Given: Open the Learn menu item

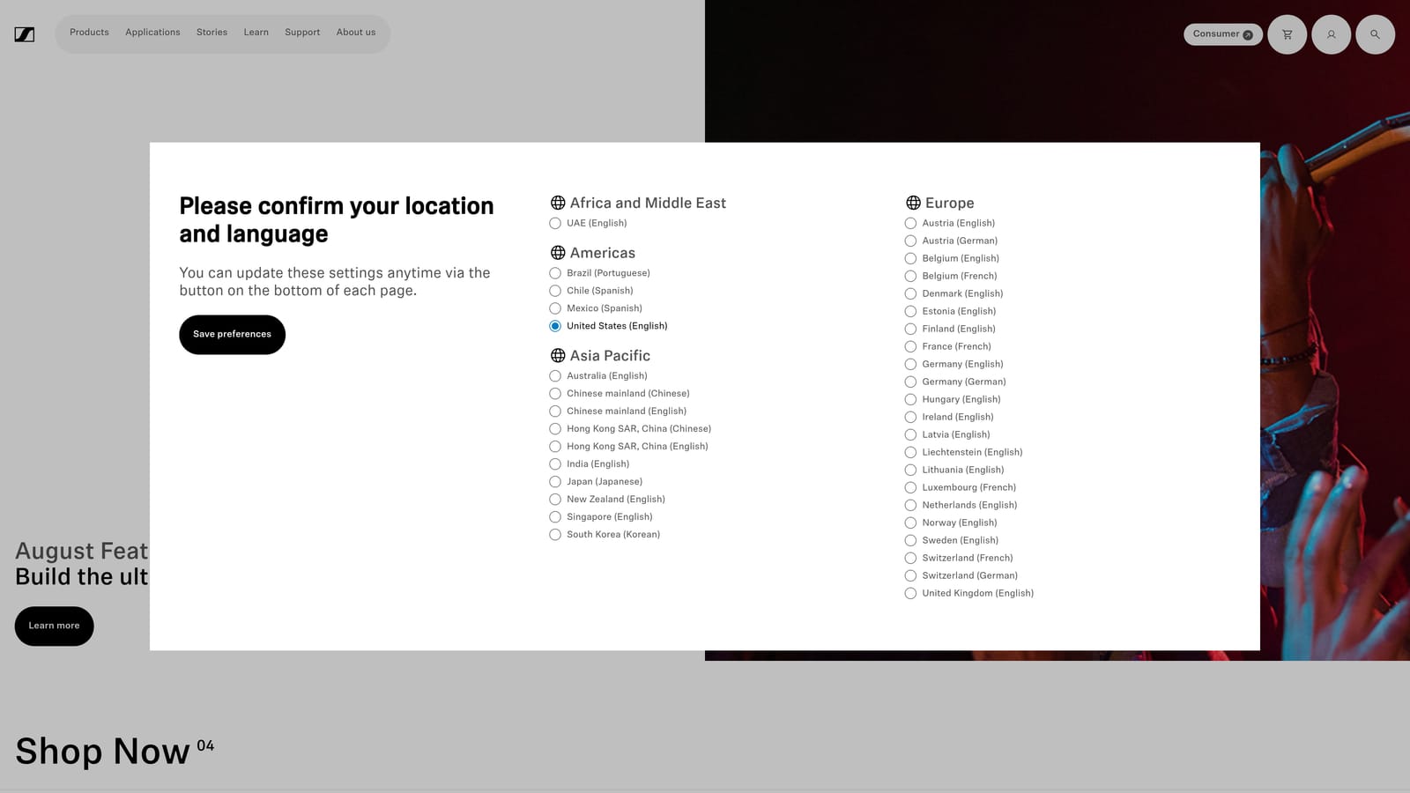Looking at the screenshot, I should click(256, 33).
